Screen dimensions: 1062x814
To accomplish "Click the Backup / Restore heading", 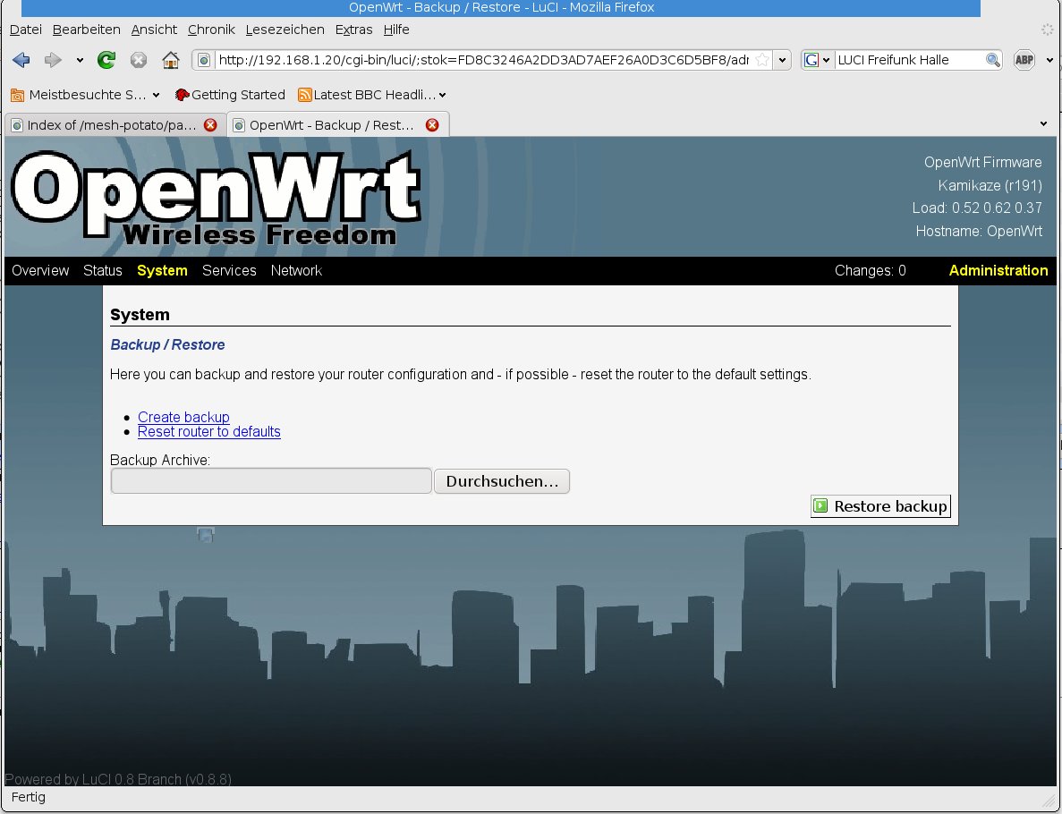I will pos(167,344).
